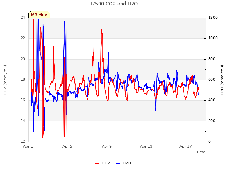Screen dimensions: 227x170
Task: Click the red CO2 peak near Apr 8
Action: click(102, 29)
